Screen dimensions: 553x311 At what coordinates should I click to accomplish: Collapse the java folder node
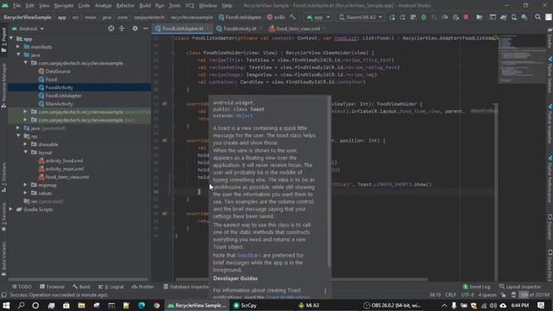(18, 54)
